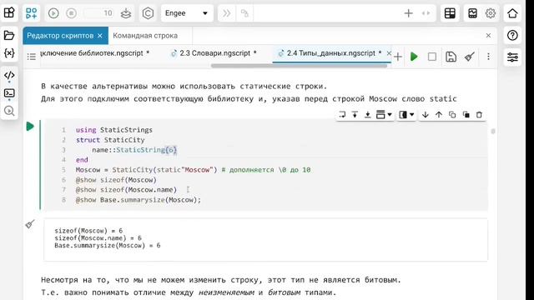
Task: Click the magnifier search icon in sidebar
Action: (x=9, y=111)
